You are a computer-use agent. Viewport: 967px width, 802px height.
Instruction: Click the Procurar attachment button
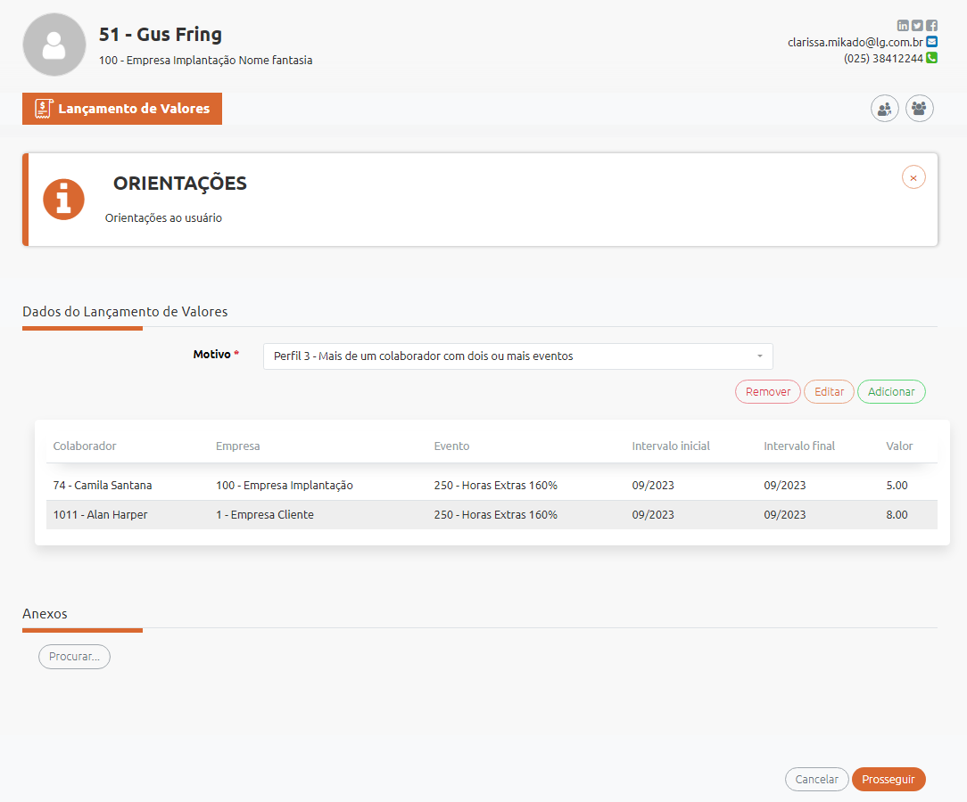point(74,657)
